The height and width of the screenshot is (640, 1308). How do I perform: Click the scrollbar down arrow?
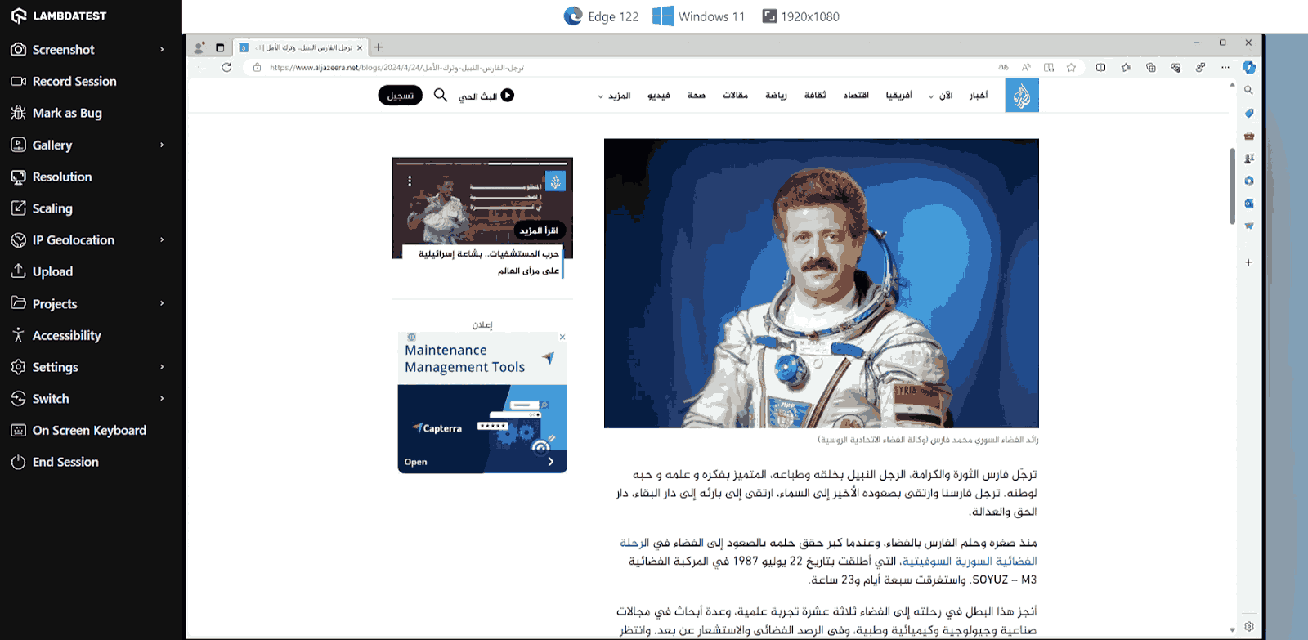(1232, 630)
